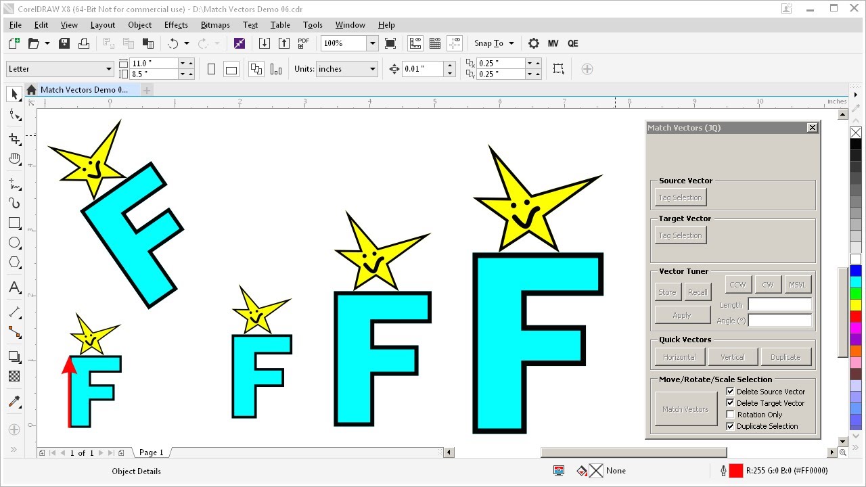Select the Drop Shadow tool
Viewport: 866px width, 487px height.
14,356
